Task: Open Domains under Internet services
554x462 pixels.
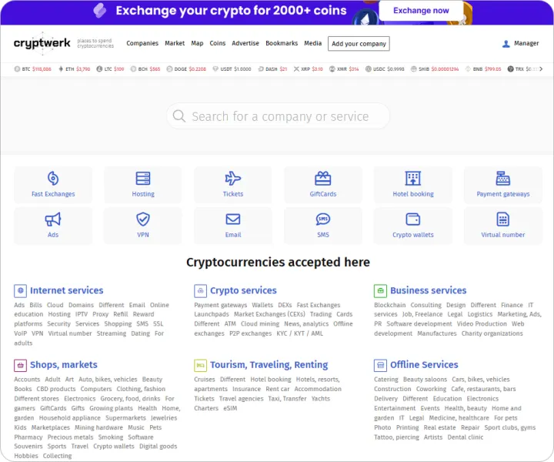Action: [81, 305]
